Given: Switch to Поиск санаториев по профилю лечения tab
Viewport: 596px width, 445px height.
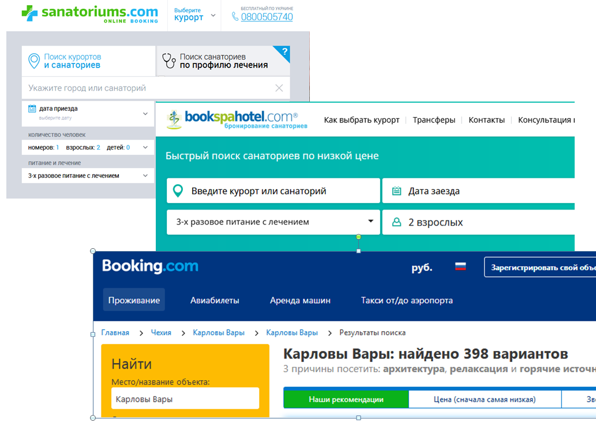Looking at the screenshot, I should coord(223,61).
